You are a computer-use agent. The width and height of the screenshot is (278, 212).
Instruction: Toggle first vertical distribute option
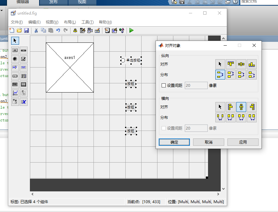click(x=220, y=74)
